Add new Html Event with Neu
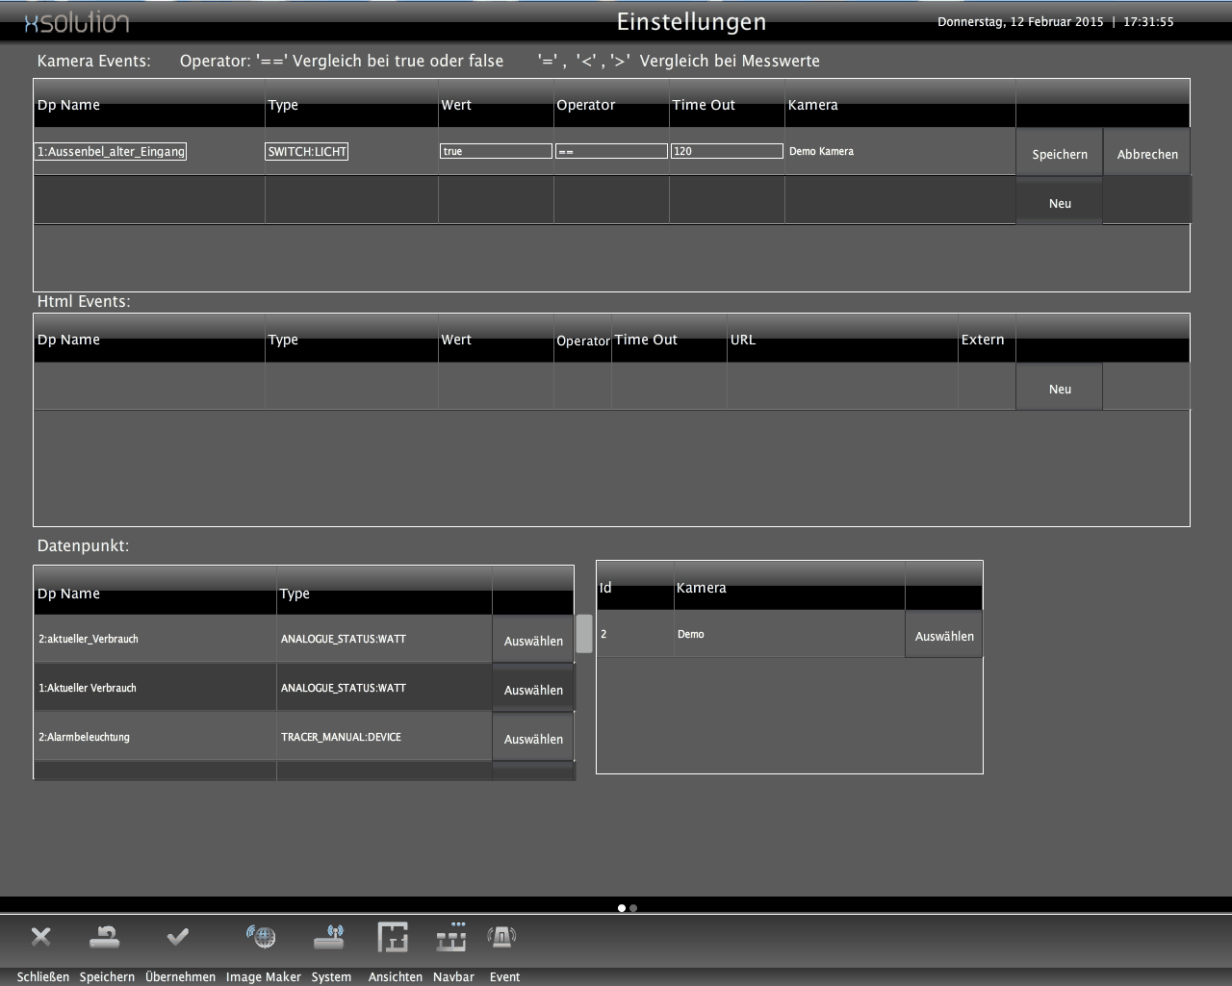This screenshot has height=986, width=1232. (x=1059, y=389)
